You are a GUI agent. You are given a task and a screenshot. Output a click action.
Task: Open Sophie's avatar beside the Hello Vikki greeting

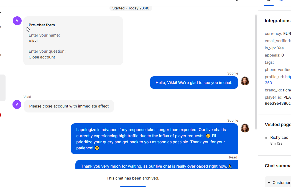245,81
